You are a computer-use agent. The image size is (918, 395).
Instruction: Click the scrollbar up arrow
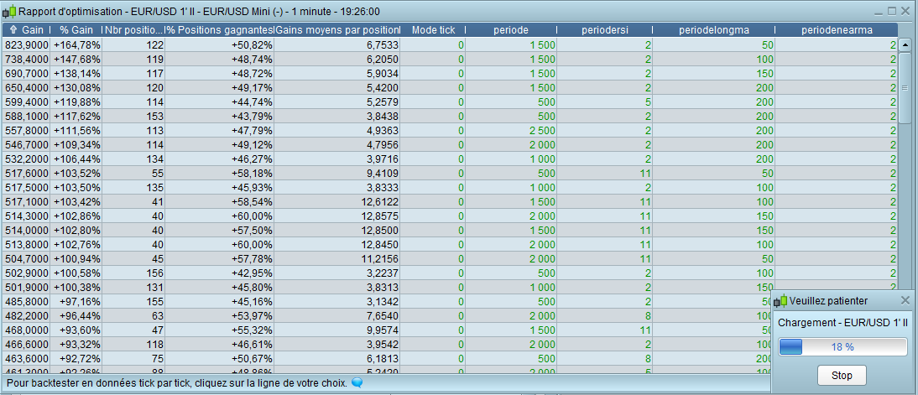click(x=905, y=44)
